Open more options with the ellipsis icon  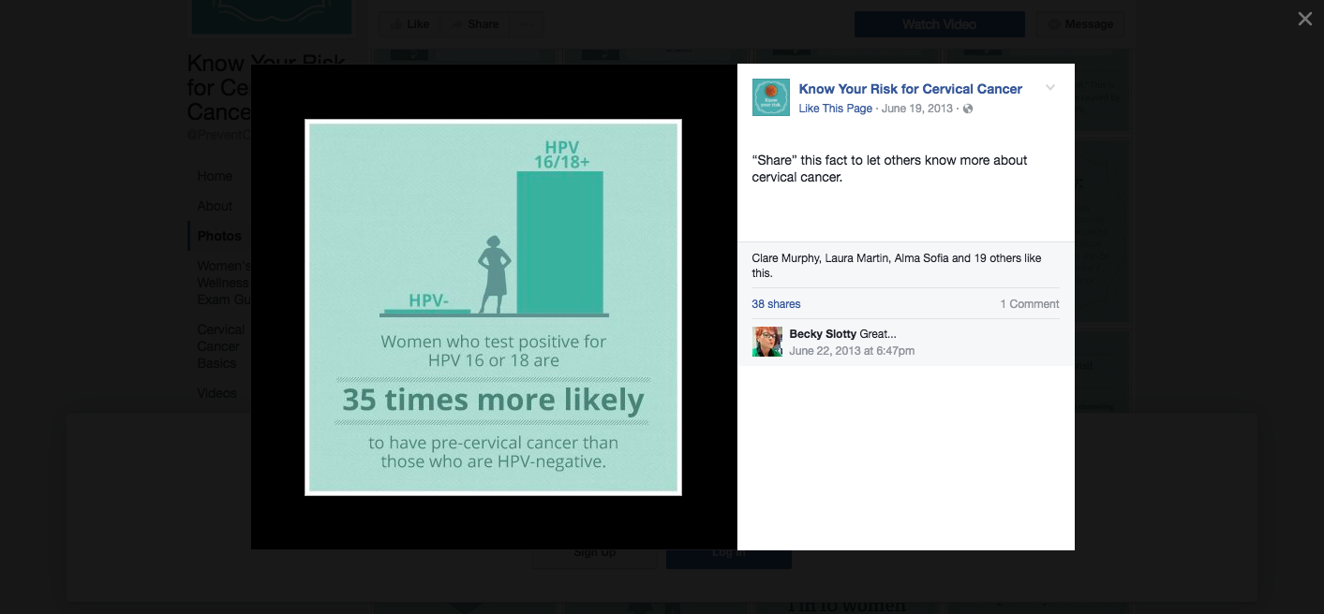(x=526, y=23)
